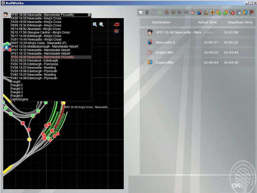
Task: Click the red flag icon in toolbar
Action: coord(252,13)
